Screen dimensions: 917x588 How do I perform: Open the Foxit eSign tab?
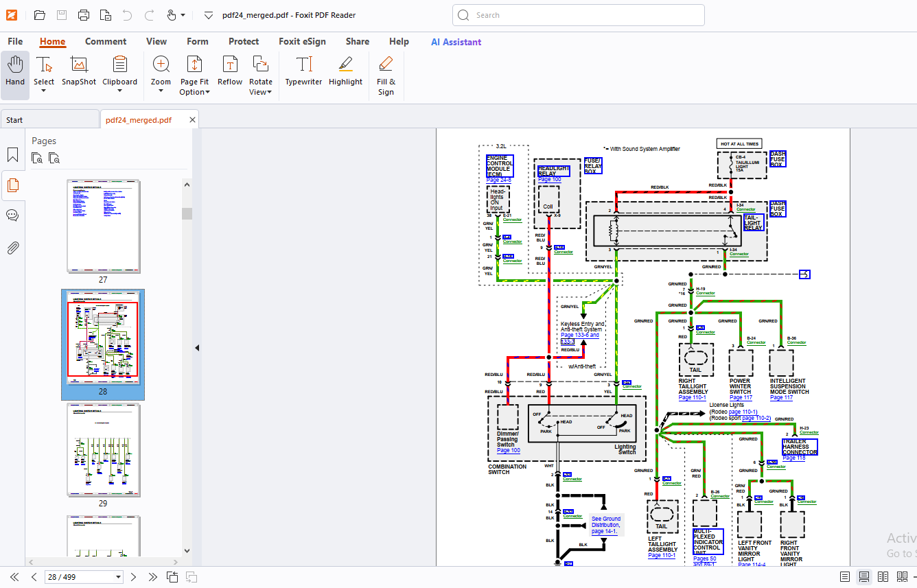coord(302,41)
